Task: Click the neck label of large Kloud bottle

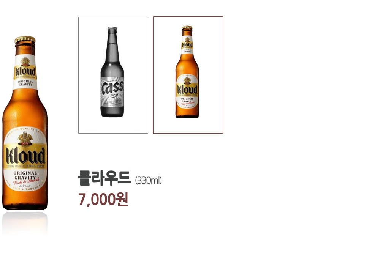Action: (x=25, y=72)
